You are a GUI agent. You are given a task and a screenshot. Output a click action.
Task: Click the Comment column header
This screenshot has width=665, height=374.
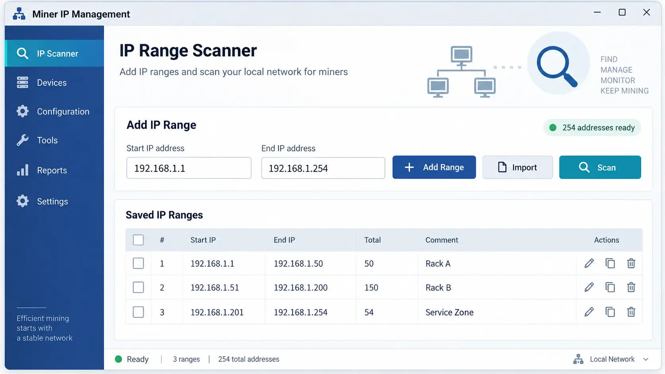pyautogui.click(x=442, y=240)
